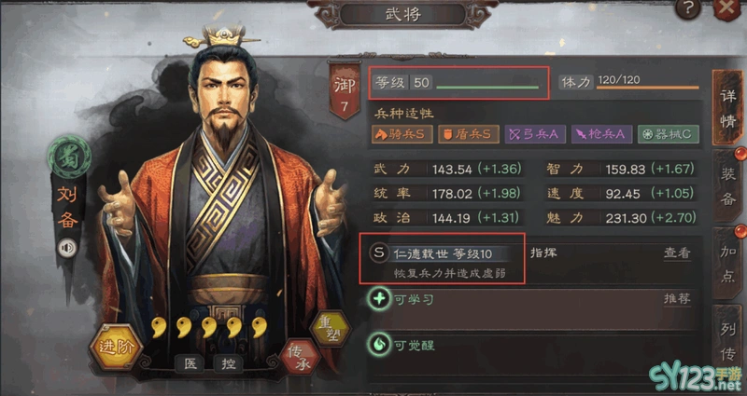This screenshot has width=747, height=396.
Task: Click the green plus 可学习 skill slot icon
Action: click(379, 299)
